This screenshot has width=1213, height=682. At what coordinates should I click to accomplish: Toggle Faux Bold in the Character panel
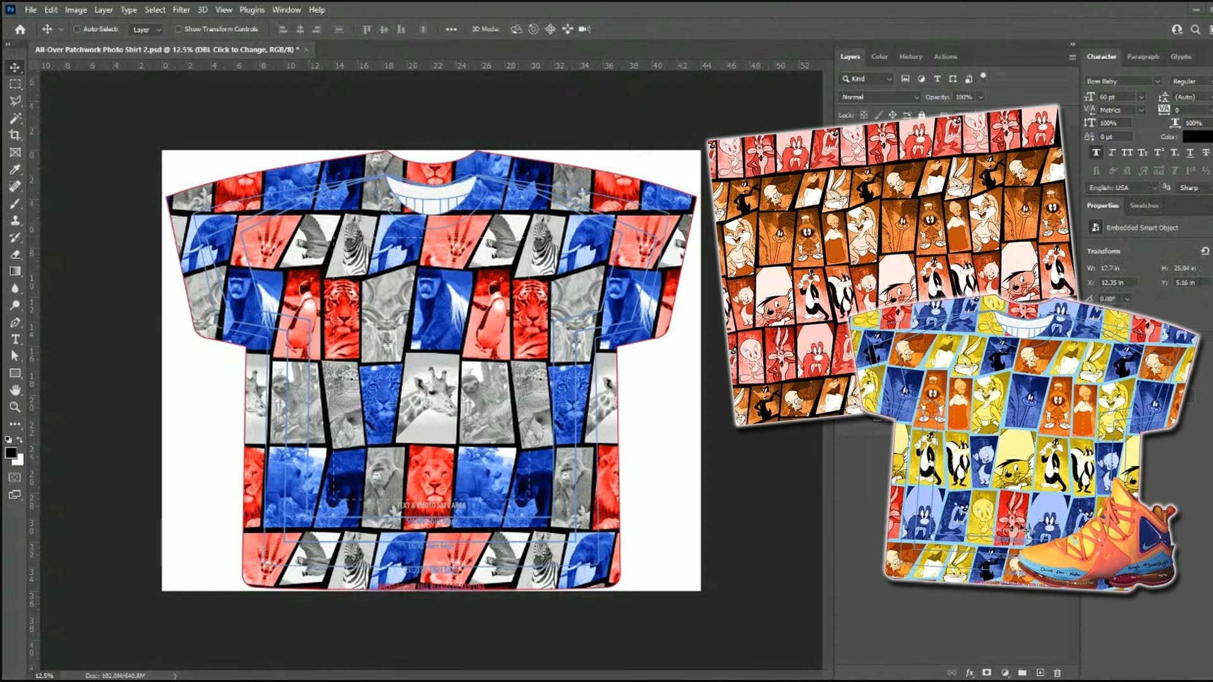1097,152
